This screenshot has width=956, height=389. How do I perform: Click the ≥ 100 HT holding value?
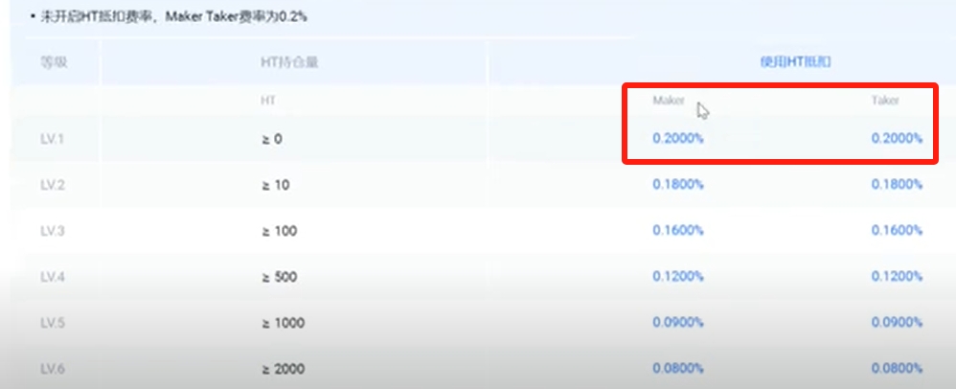coord(280,231)
